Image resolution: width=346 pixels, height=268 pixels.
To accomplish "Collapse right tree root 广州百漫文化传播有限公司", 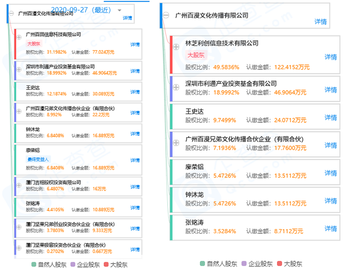I will pyautogui.click(x=166, y=15).
